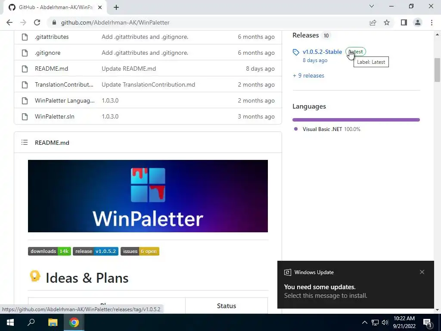This screenshot has height=331, width=441.
Task: Click the issues 6 open badge
Action: pos(140,251)
